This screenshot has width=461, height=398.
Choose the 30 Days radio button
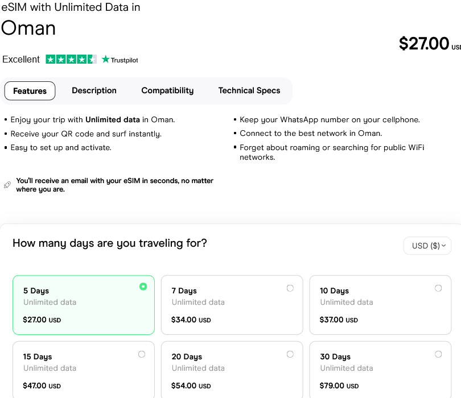(x=438, y=354)
